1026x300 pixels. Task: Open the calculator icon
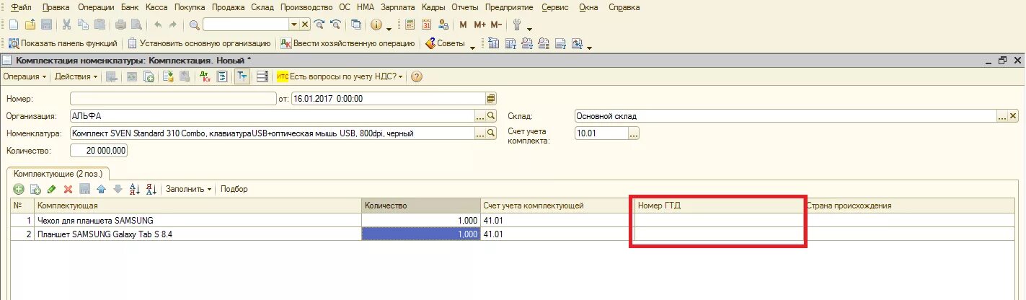pyautogui.click(x=410, y=25)
